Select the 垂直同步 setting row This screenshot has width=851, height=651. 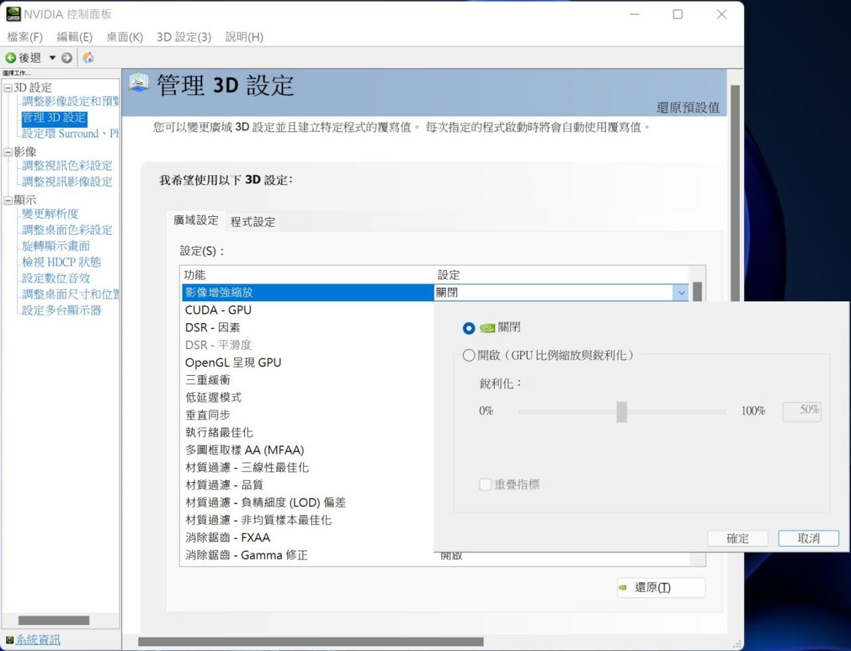click(307, 415)
